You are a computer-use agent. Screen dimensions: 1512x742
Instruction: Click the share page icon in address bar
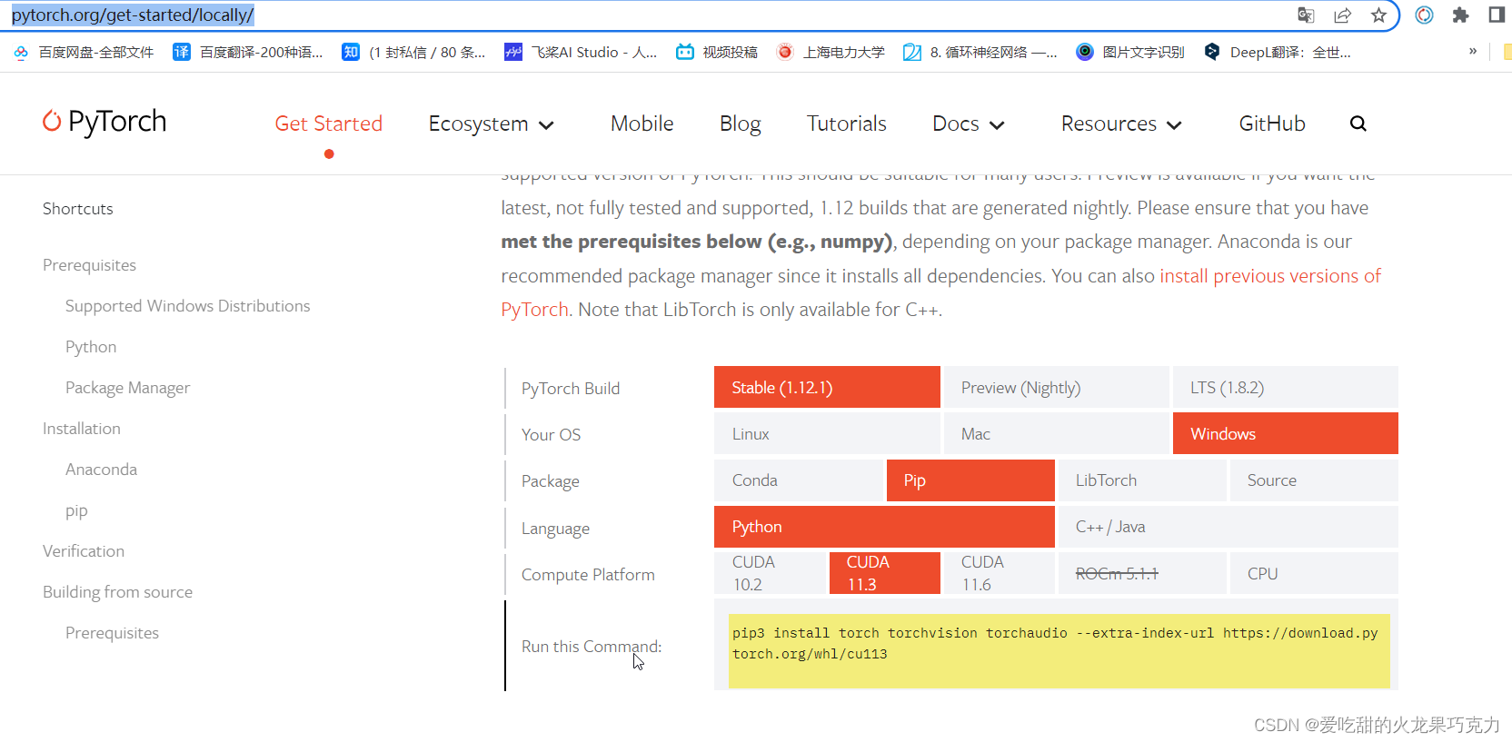[1342, 15]
